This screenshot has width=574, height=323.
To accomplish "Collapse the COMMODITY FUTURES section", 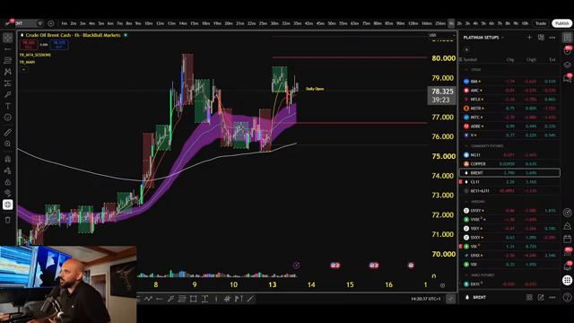I will (466, 145).
